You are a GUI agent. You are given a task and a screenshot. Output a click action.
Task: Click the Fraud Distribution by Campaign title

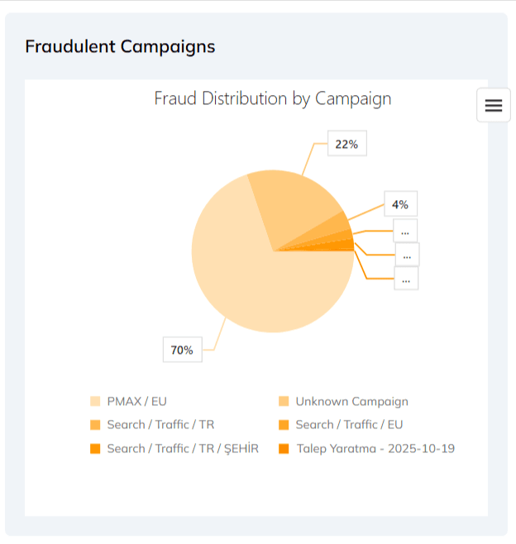coord(273,99)
